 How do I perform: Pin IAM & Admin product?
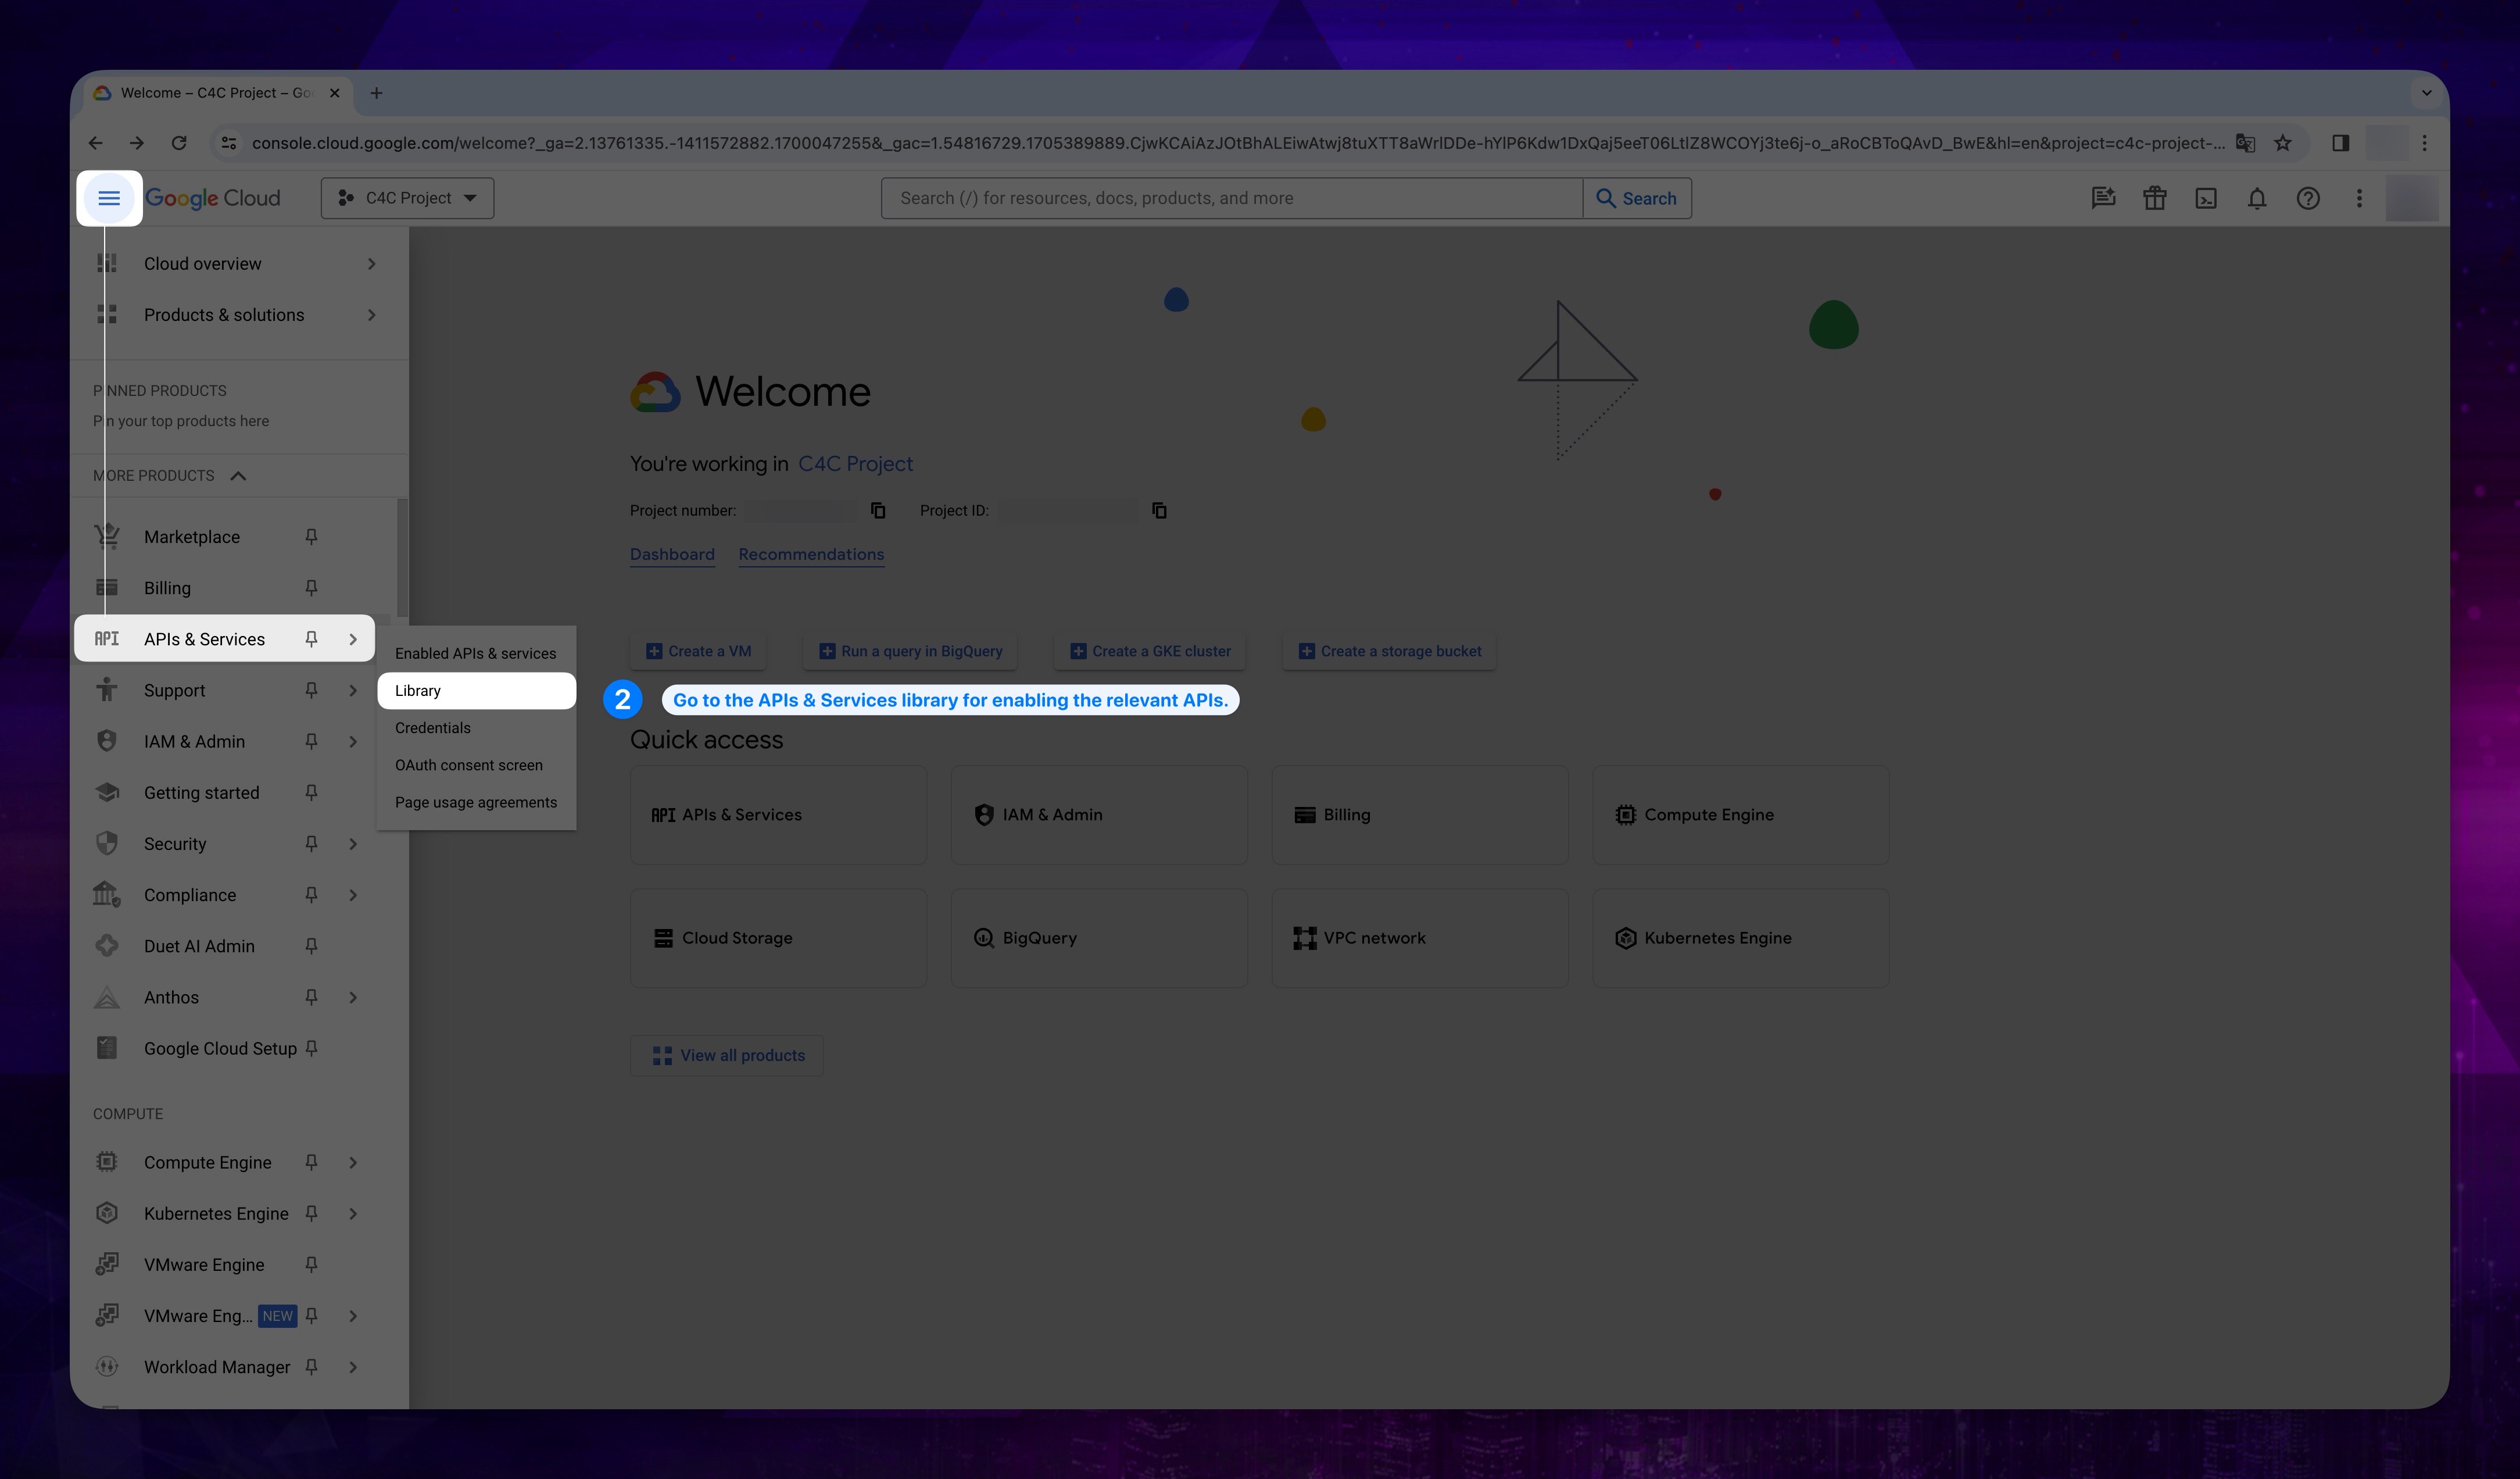[x=311, y=741]
